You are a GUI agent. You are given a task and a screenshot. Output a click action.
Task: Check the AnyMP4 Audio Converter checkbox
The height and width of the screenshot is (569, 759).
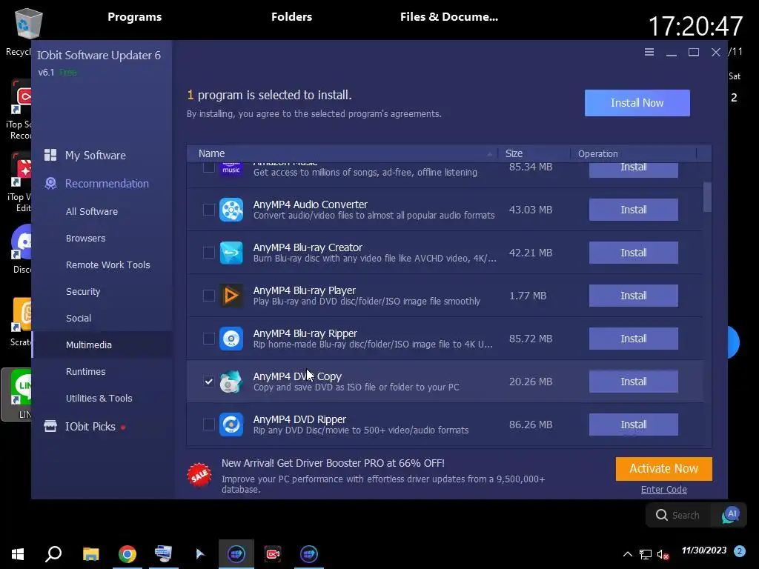(x=208, y=210)
